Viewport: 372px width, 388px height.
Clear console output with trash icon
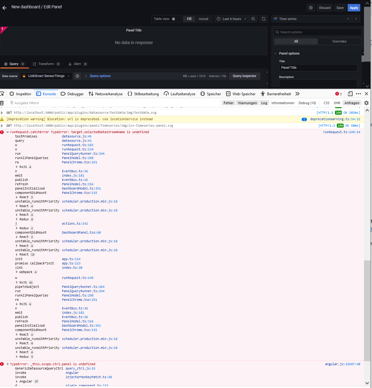tap(2, 103)
